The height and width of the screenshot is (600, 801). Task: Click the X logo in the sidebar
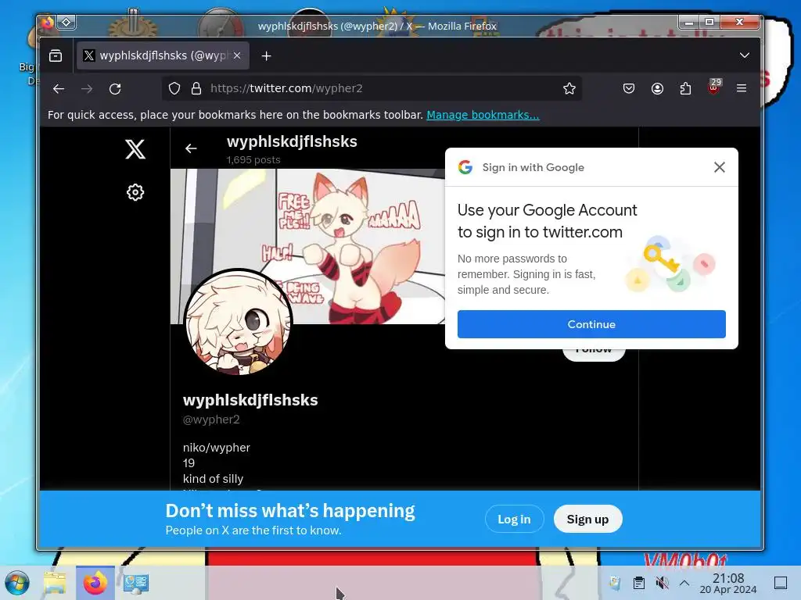135,149
